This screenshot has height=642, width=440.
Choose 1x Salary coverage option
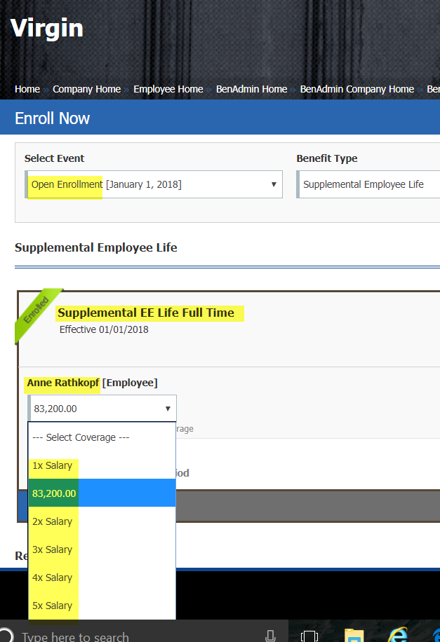pyautogui.click(x=53, y=465)
